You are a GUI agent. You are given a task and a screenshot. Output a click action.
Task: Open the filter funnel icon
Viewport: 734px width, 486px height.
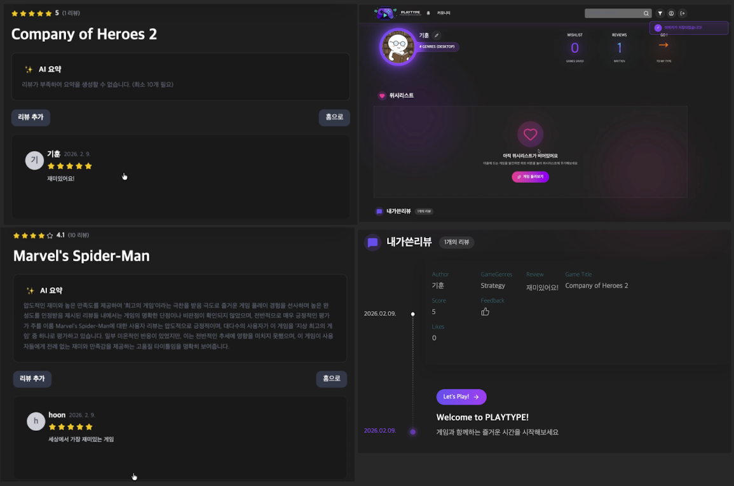(x=660, y=13)
